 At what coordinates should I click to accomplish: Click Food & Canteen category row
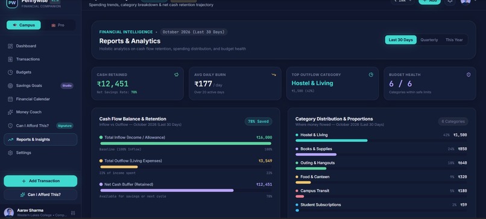click(x=381, y=180)
